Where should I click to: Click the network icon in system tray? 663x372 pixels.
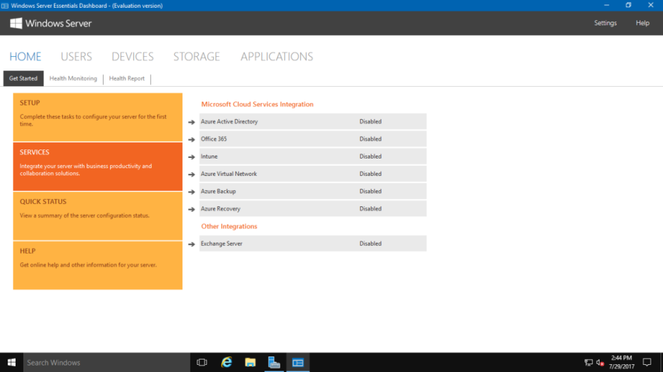589,362
